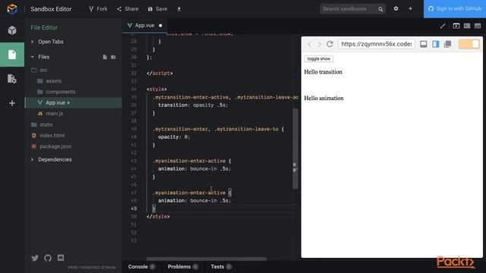Screen dimensions: 486x273
Task: Click the search magnifier icon
Action: (380, 9)
